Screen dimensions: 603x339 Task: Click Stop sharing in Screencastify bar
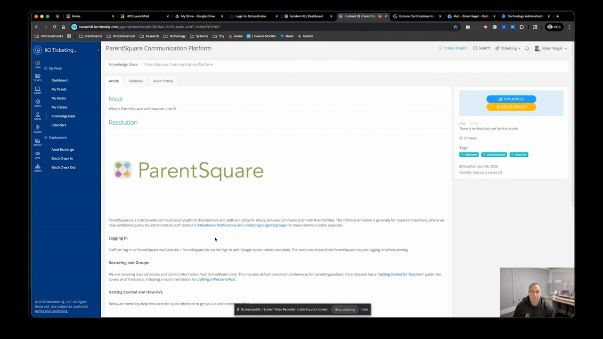click(345, 309)
